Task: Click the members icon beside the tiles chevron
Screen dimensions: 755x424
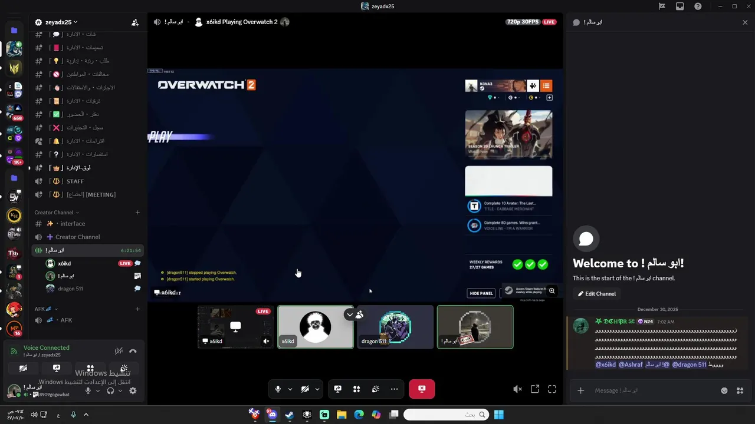Action: click(x=359, y=314)
